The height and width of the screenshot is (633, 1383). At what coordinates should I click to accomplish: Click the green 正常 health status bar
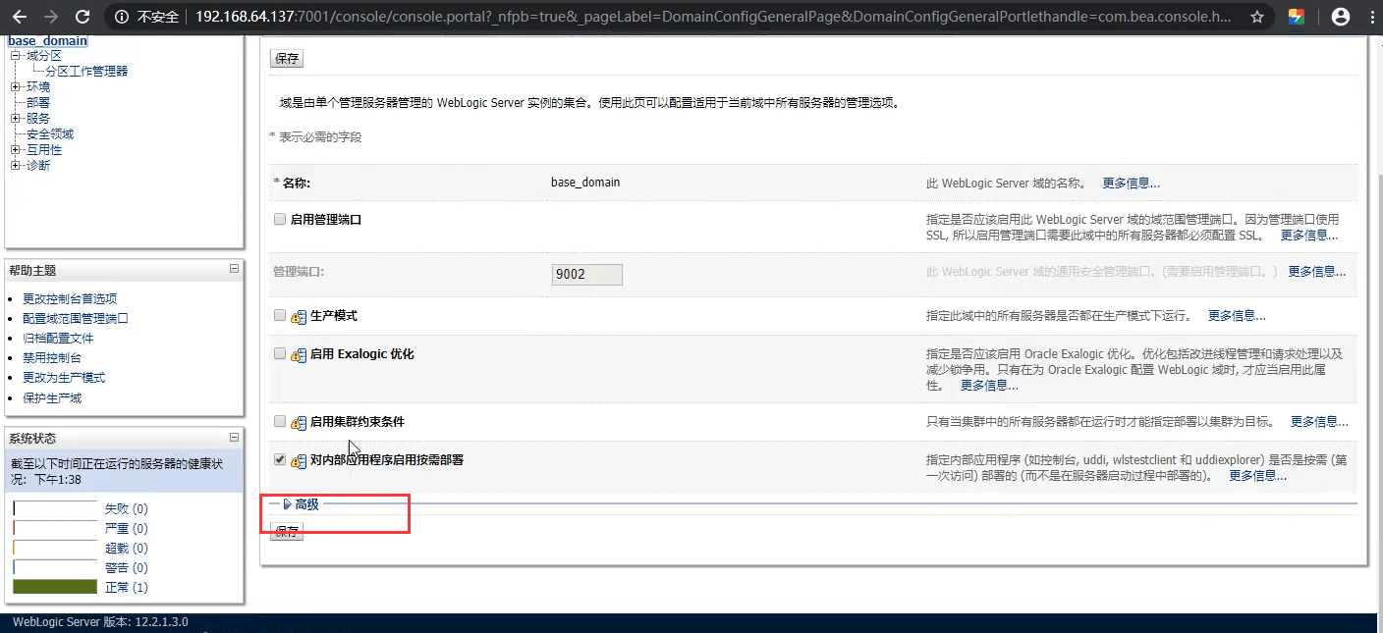point(55,587)
